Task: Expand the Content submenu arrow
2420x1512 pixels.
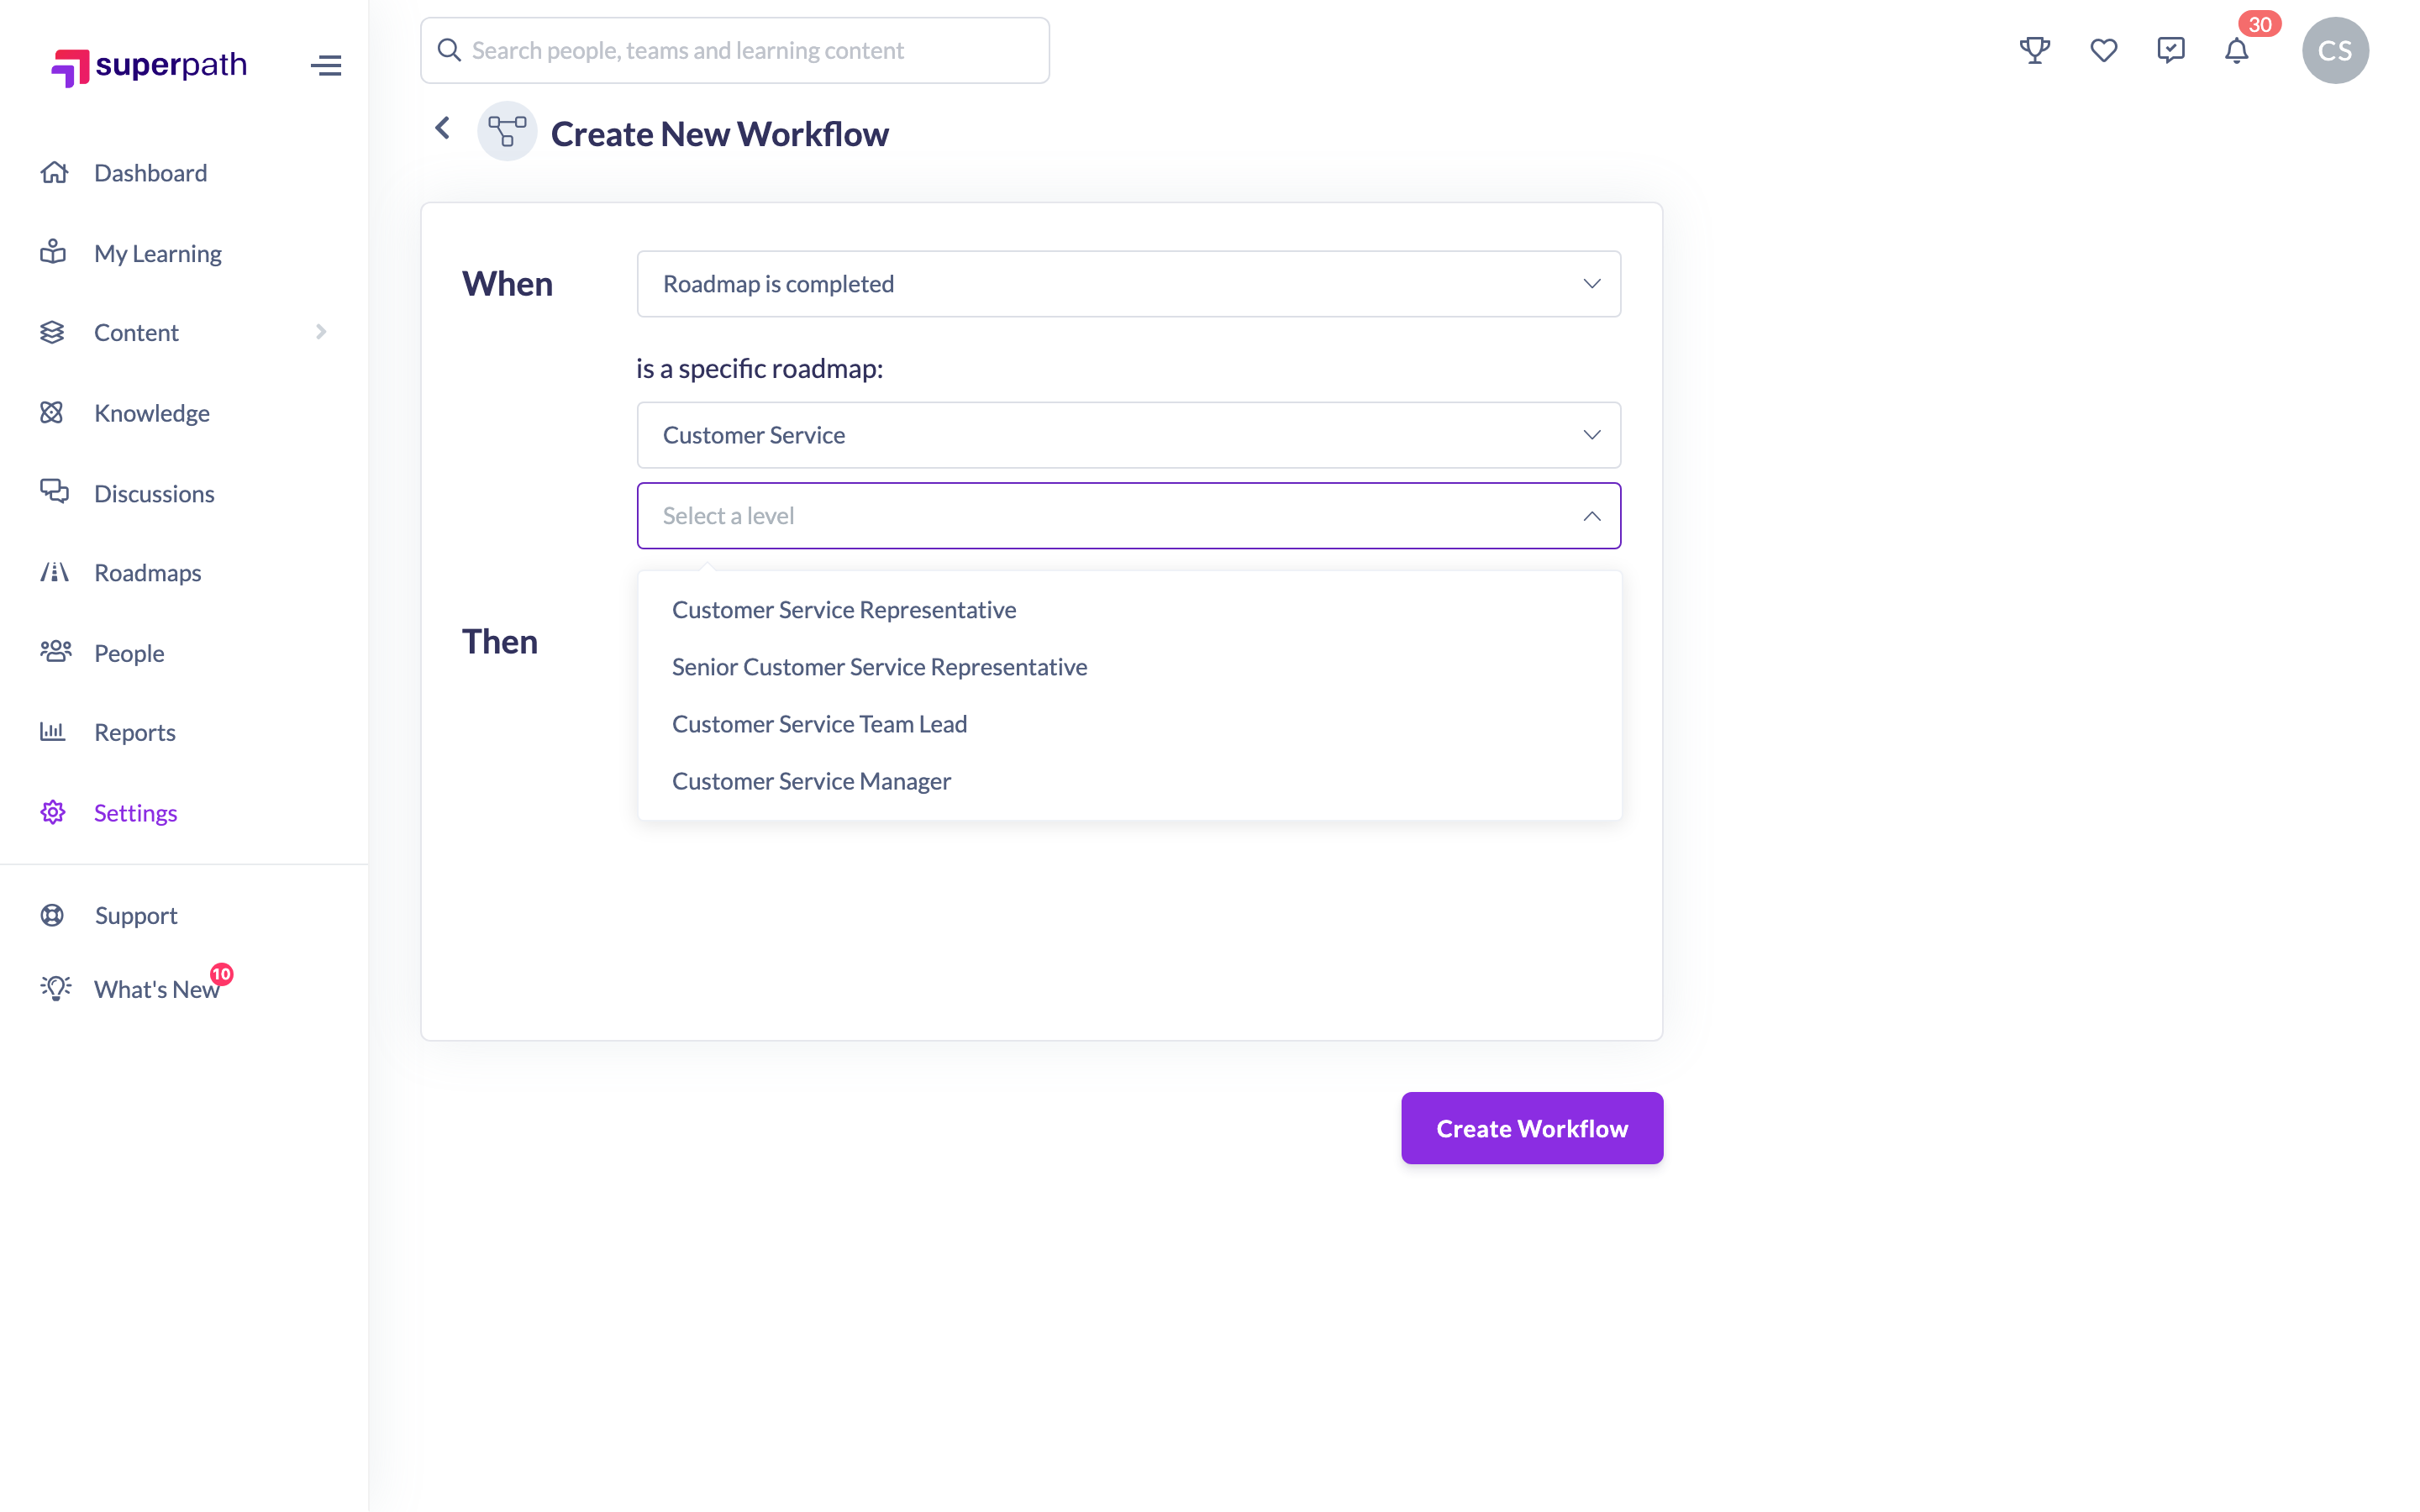Action: tap(321, 332)
